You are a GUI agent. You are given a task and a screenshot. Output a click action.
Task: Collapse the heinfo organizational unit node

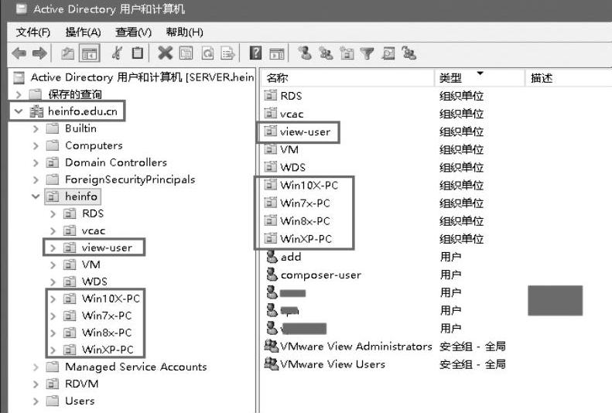tap(36, 196)
